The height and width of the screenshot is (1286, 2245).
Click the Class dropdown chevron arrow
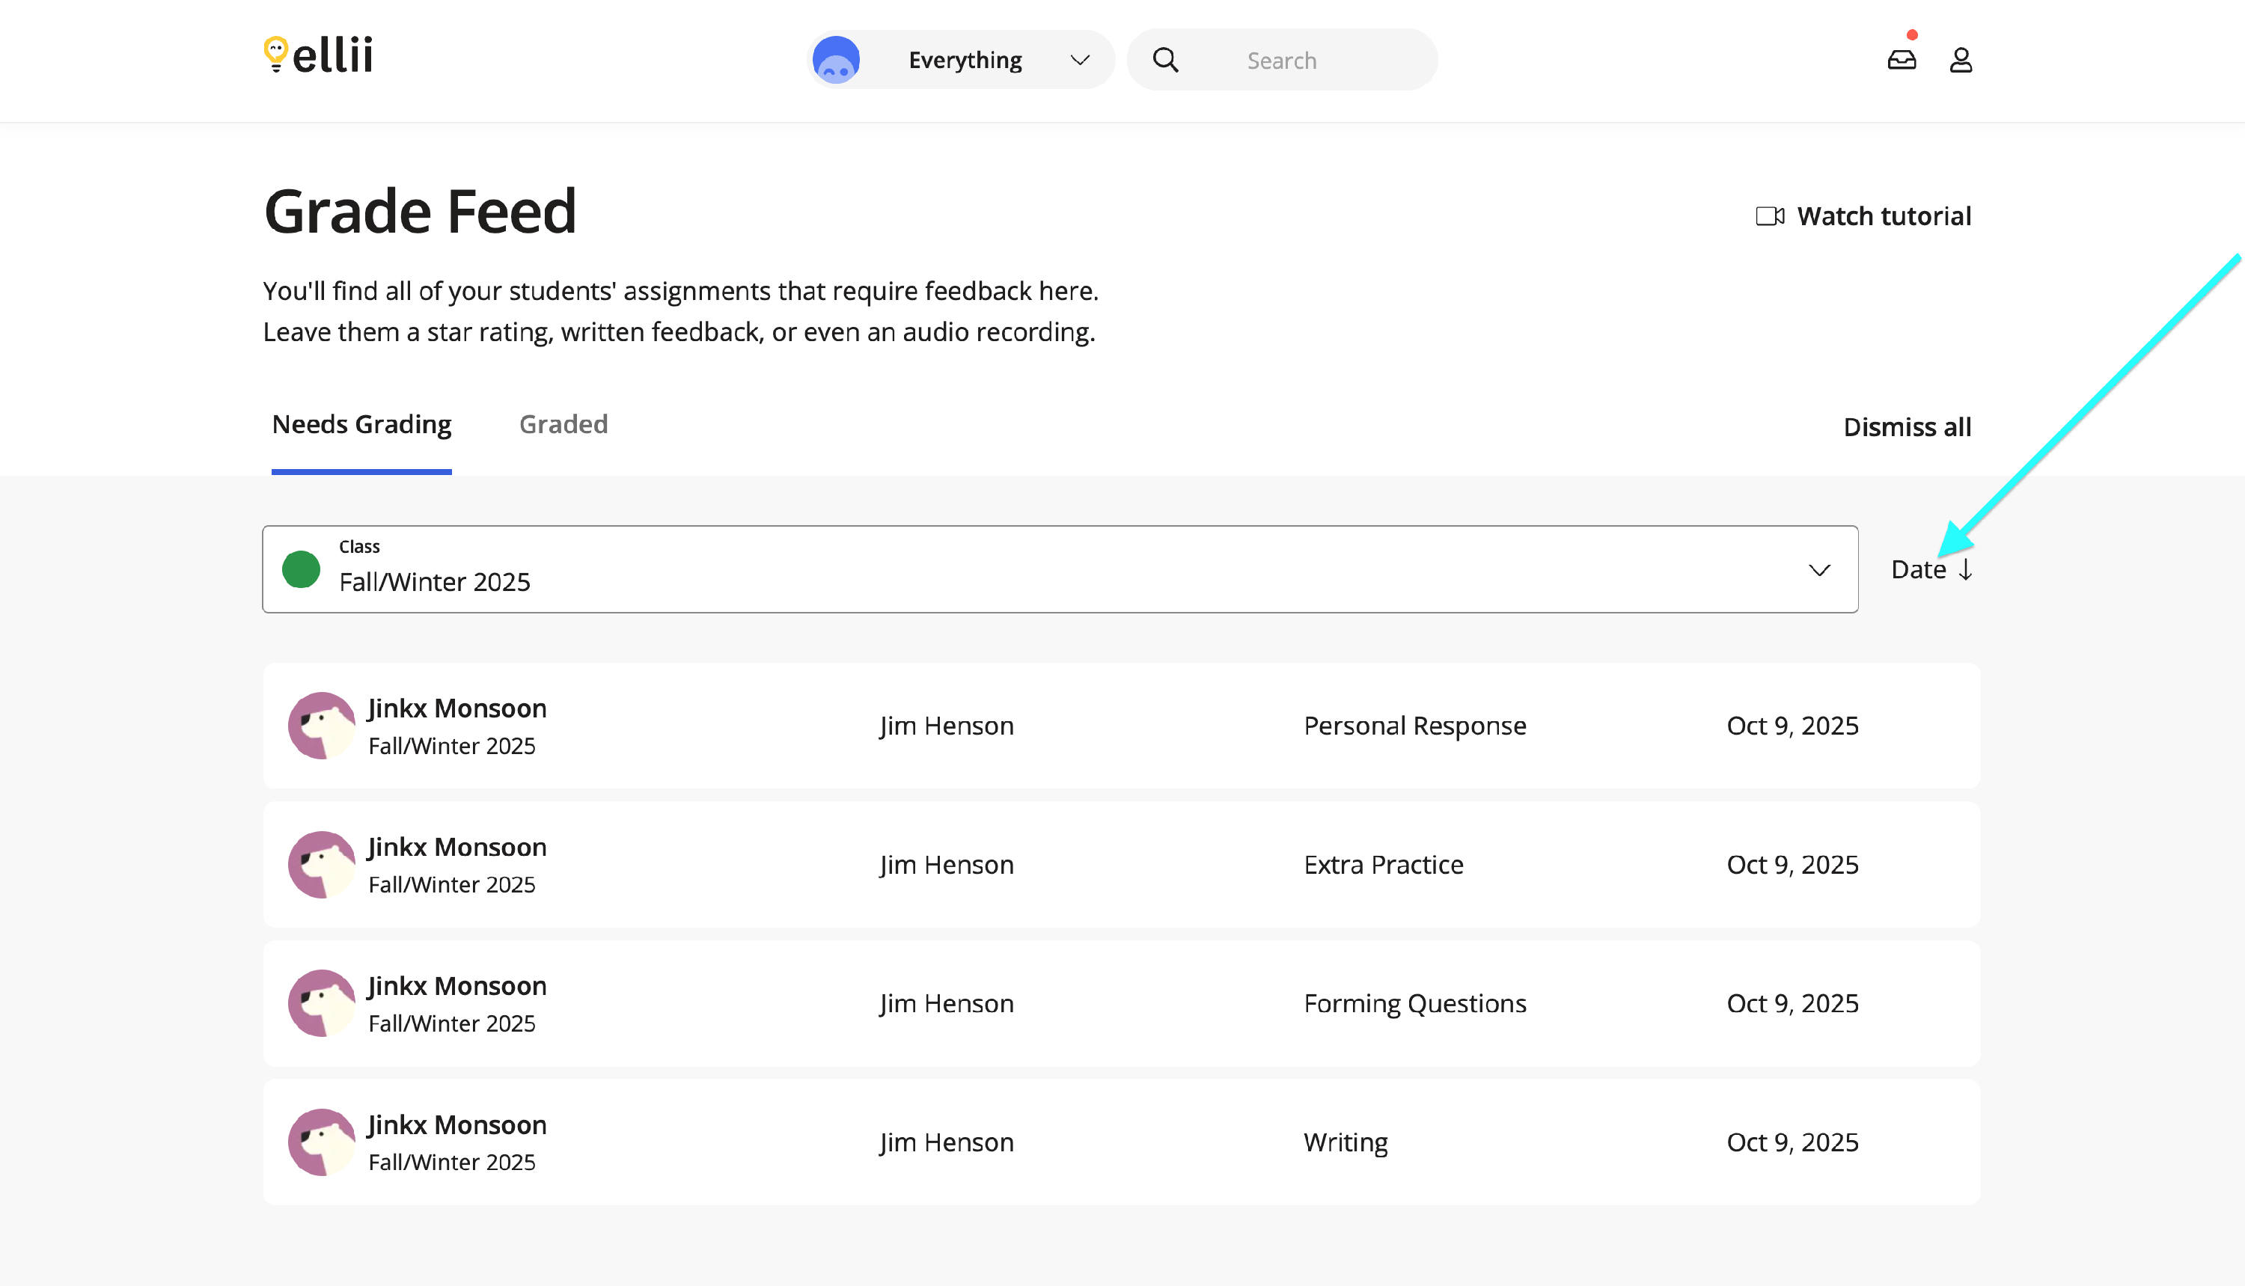1818,571
